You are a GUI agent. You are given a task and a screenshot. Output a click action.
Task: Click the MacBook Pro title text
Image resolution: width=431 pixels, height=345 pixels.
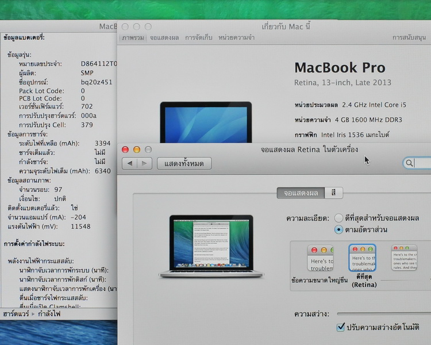pyautogui.click(x=340, y=67)
